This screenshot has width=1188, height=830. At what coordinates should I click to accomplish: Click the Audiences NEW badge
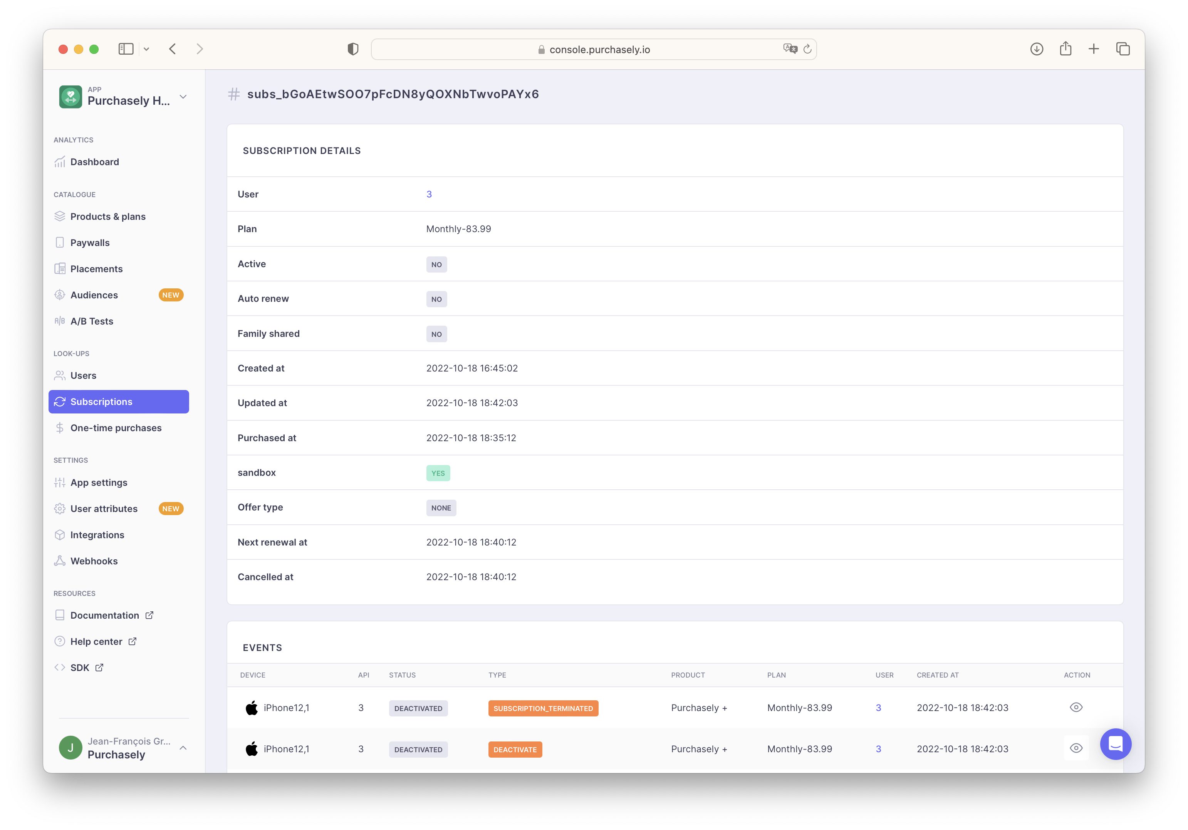pyautogui.click(x=171, y=295)
